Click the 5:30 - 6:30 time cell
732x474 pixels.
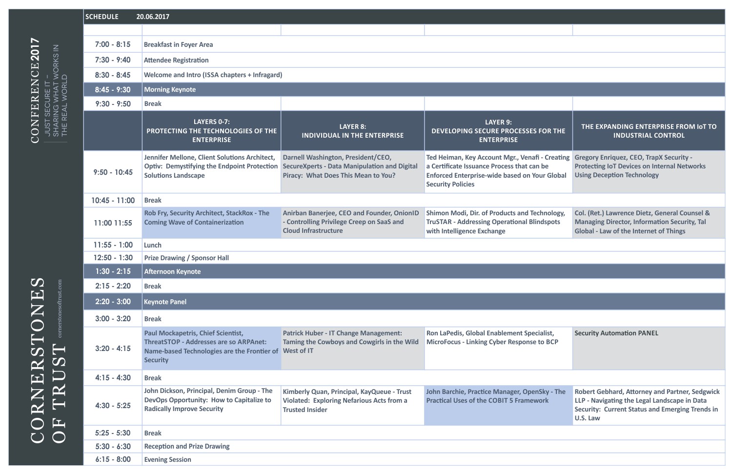pos(113,446)
